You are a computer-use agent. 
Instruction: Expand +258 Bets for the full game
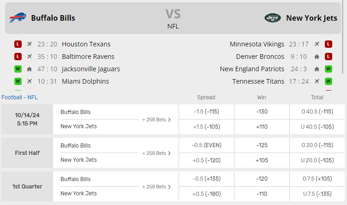coord(156,120)
